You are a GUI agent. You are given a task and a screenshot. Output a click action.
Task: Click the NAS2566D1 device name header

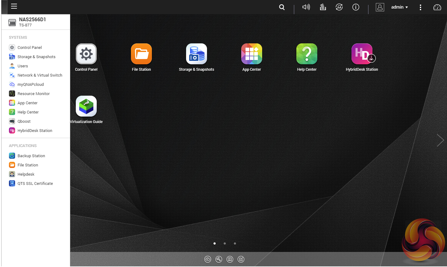tap(32, 19)
